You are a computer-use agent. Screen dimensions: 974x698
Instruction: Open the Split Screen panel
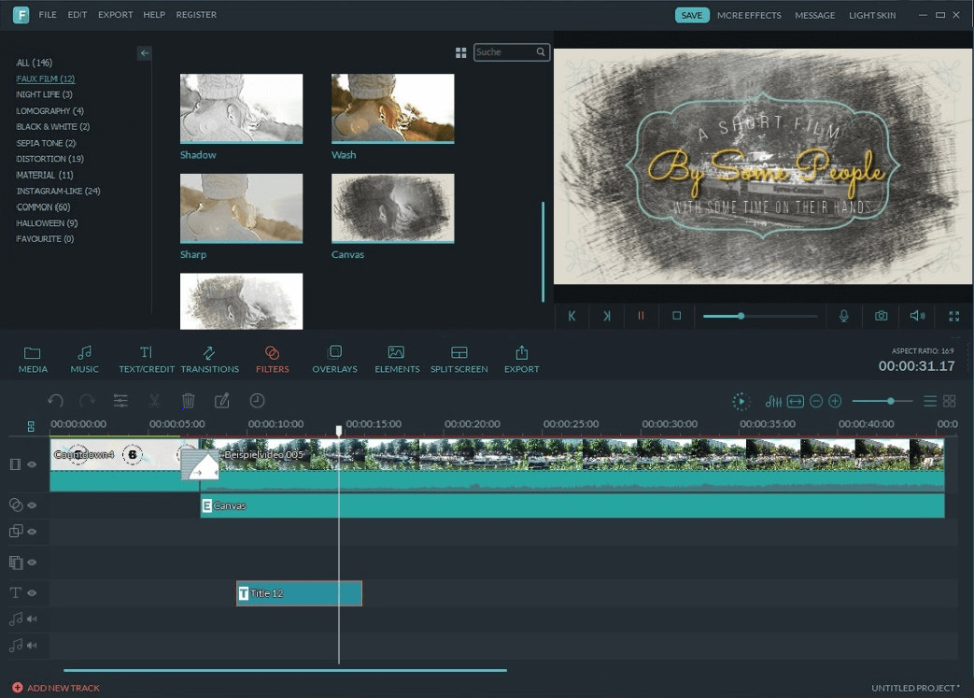(x=459, y=359)
